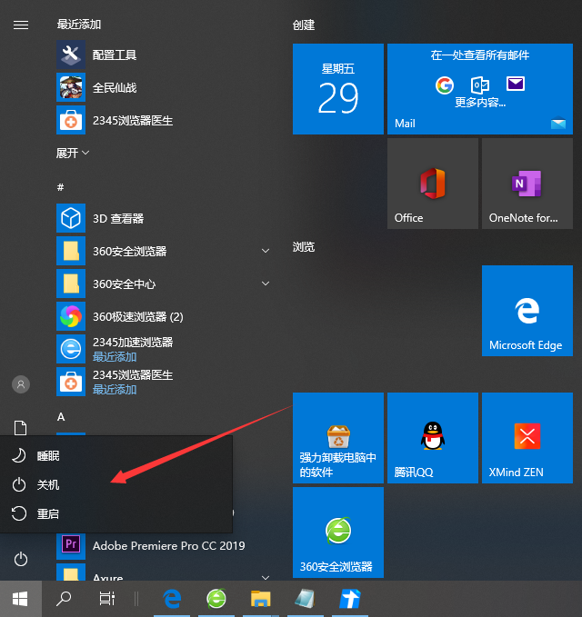This screenshot has width=582, height=617.
Task: Choose 重启 from the power menu
Action: point(47,514)
